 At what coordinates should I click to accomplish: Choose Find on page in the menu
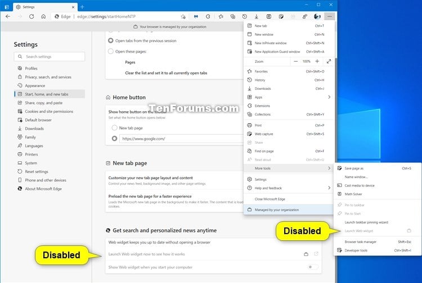[x=289, y=151]
